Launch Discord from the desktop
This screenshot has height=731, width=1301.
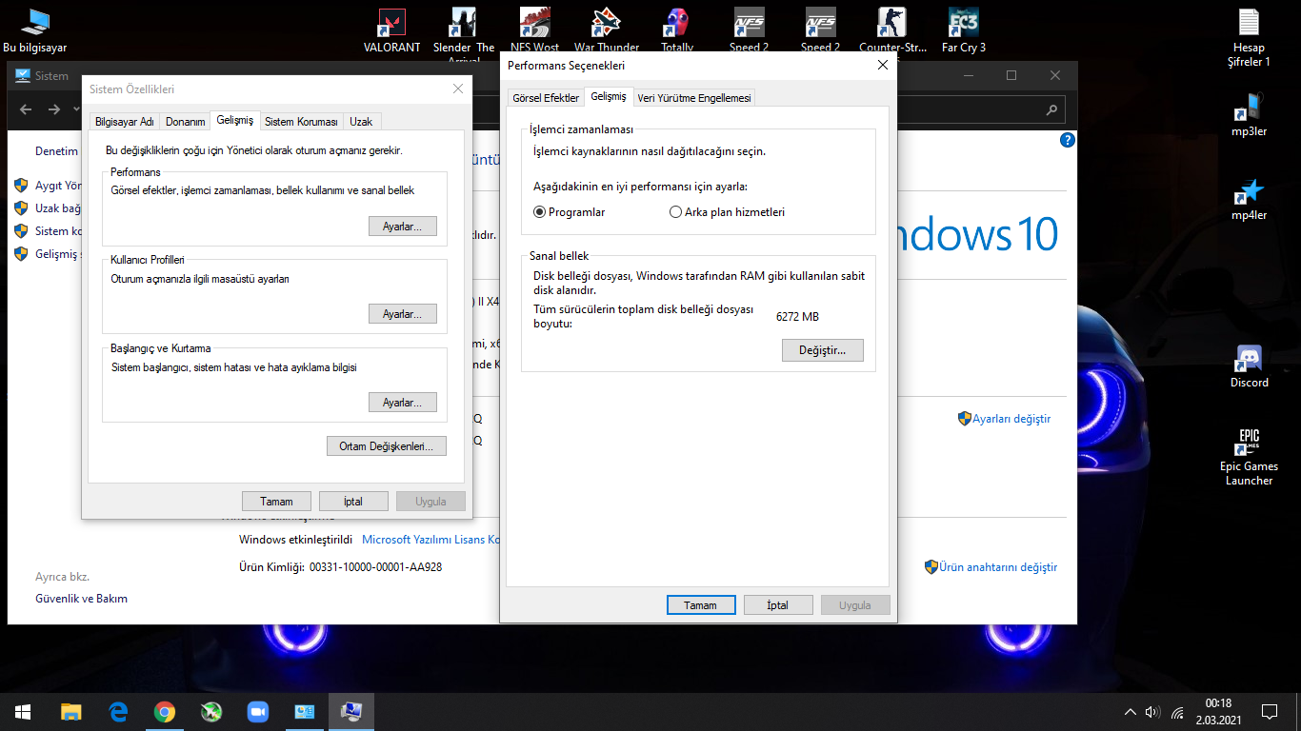tap(1249, 365)
